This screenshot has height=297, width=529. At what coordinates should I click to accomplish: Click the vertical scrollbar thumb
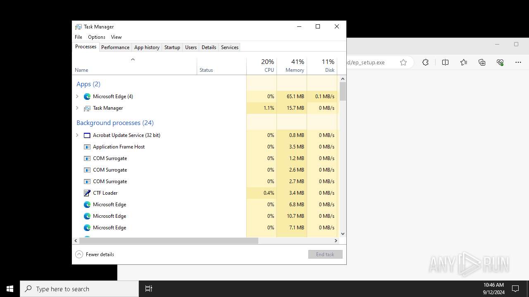[343, 91]
